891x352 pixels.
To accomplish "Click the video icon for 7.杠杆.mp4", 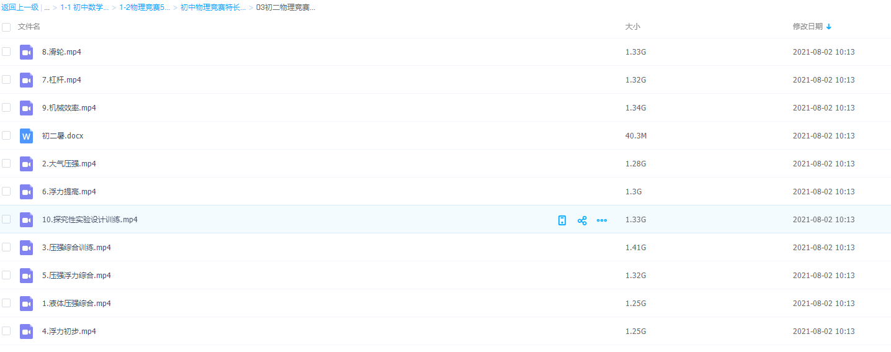I will pyautogui.click(x=26, y=80).
